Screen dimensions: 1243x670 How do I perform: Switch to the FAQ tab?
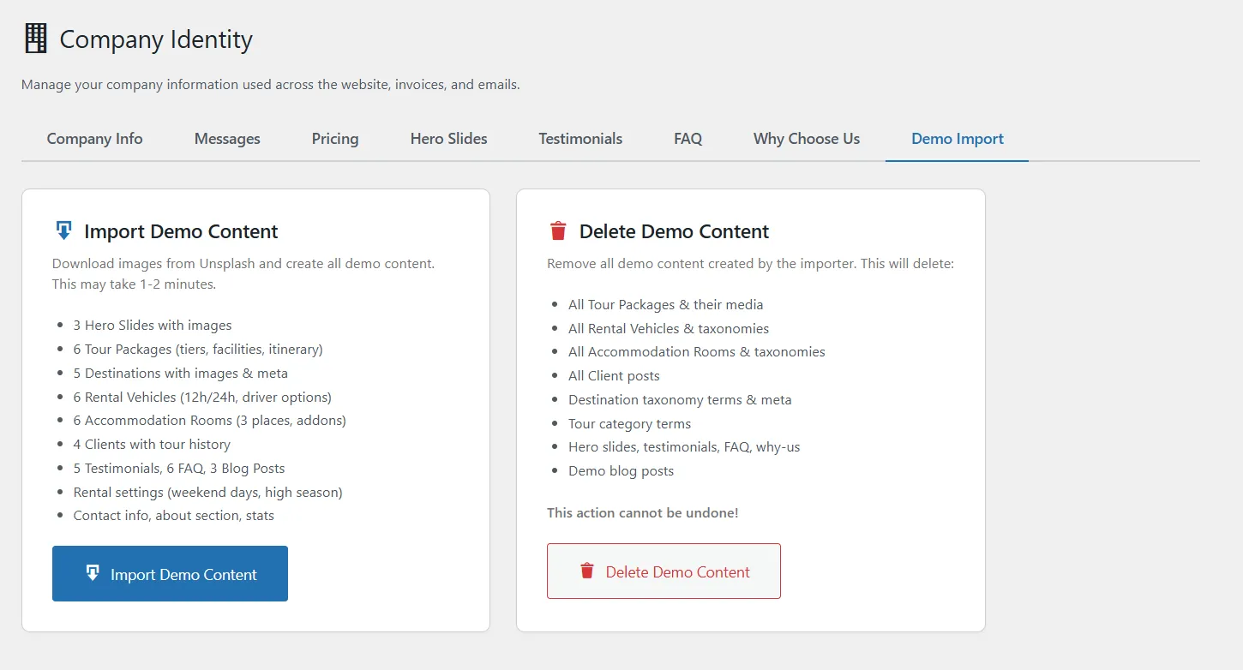pyautogui.click(x=688, y=139)
